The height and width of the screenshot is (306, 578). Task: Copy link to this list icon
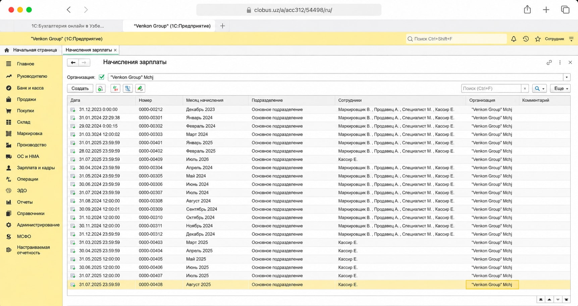[x=549, y=62]
